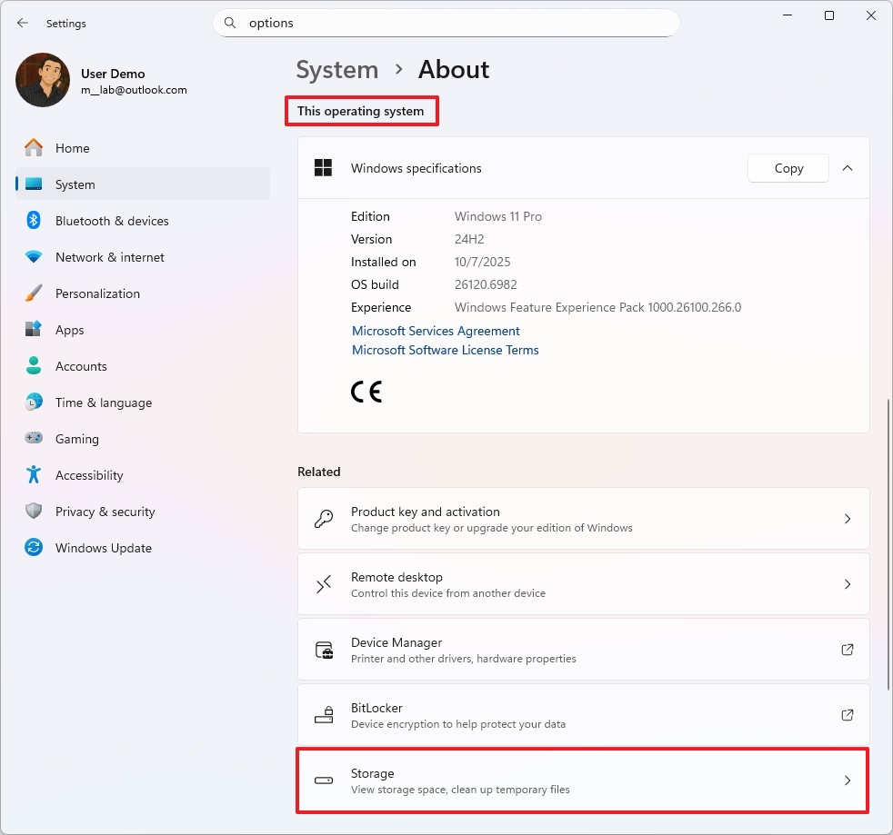Image resolution: width=893 pixels, height=835 pixels.
Task: Click the User Demo profile picture
Action: tap(42, 80)
